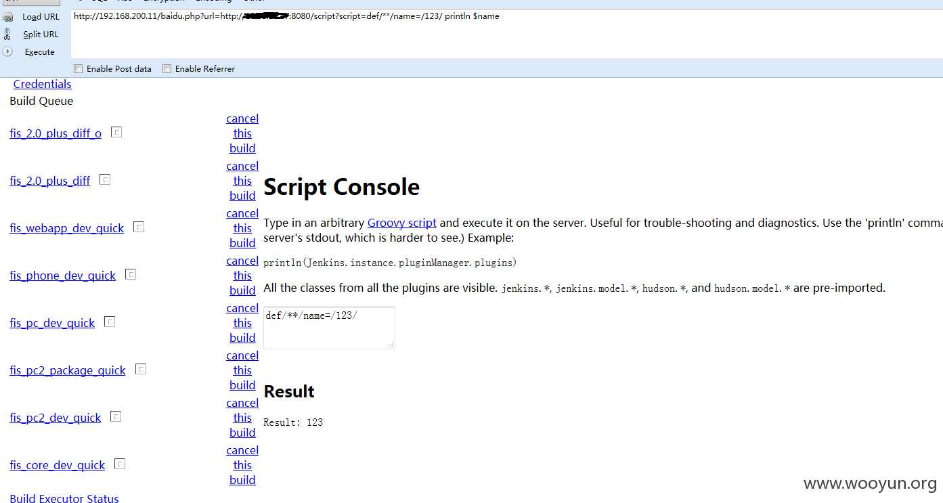Click the Load URL button label
This screenshot has width=943, height=503.
click(x=41, y=17)
